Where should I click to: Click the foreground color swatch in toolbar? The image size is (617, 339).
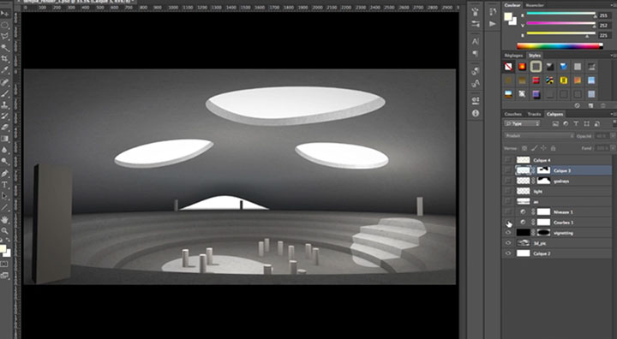pyautogui.click(x=3, y=248)
